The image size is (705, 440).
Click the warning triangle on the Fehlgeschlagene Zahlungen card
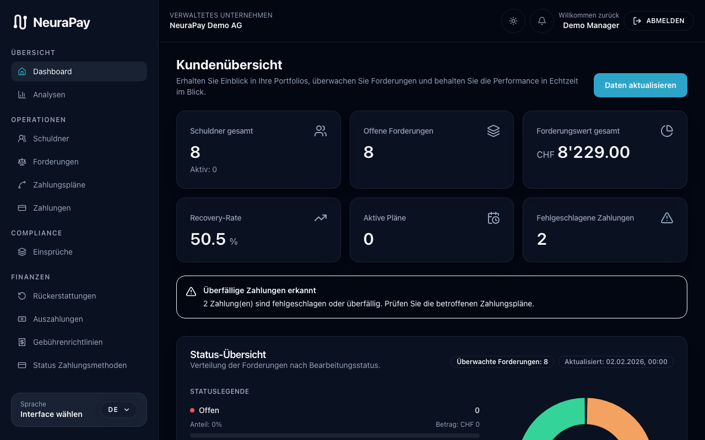pyautogui.click(x=667, y=218)
